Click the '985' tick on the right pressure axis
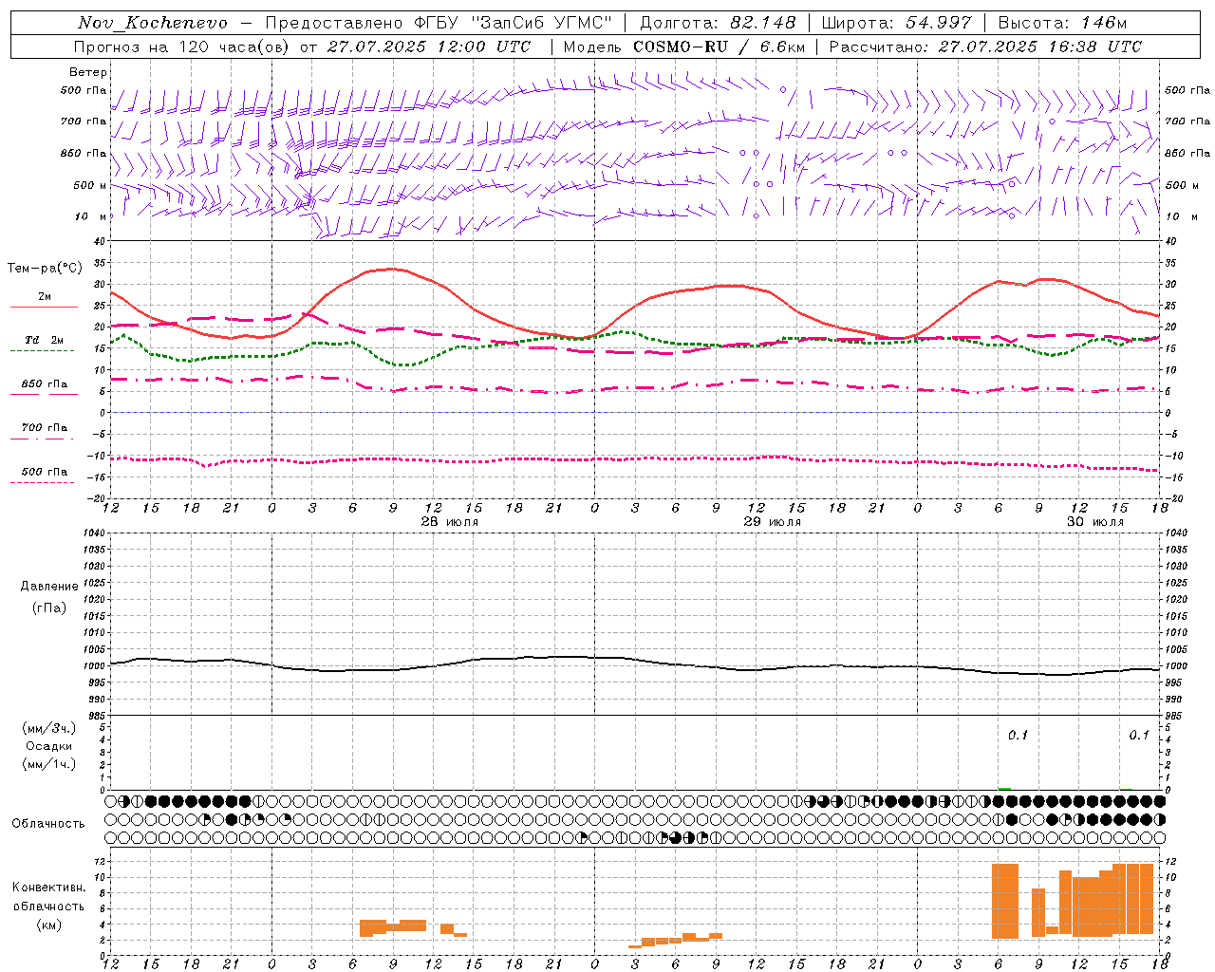The width and height of the screenshot is (1215, 972). 1174,716
